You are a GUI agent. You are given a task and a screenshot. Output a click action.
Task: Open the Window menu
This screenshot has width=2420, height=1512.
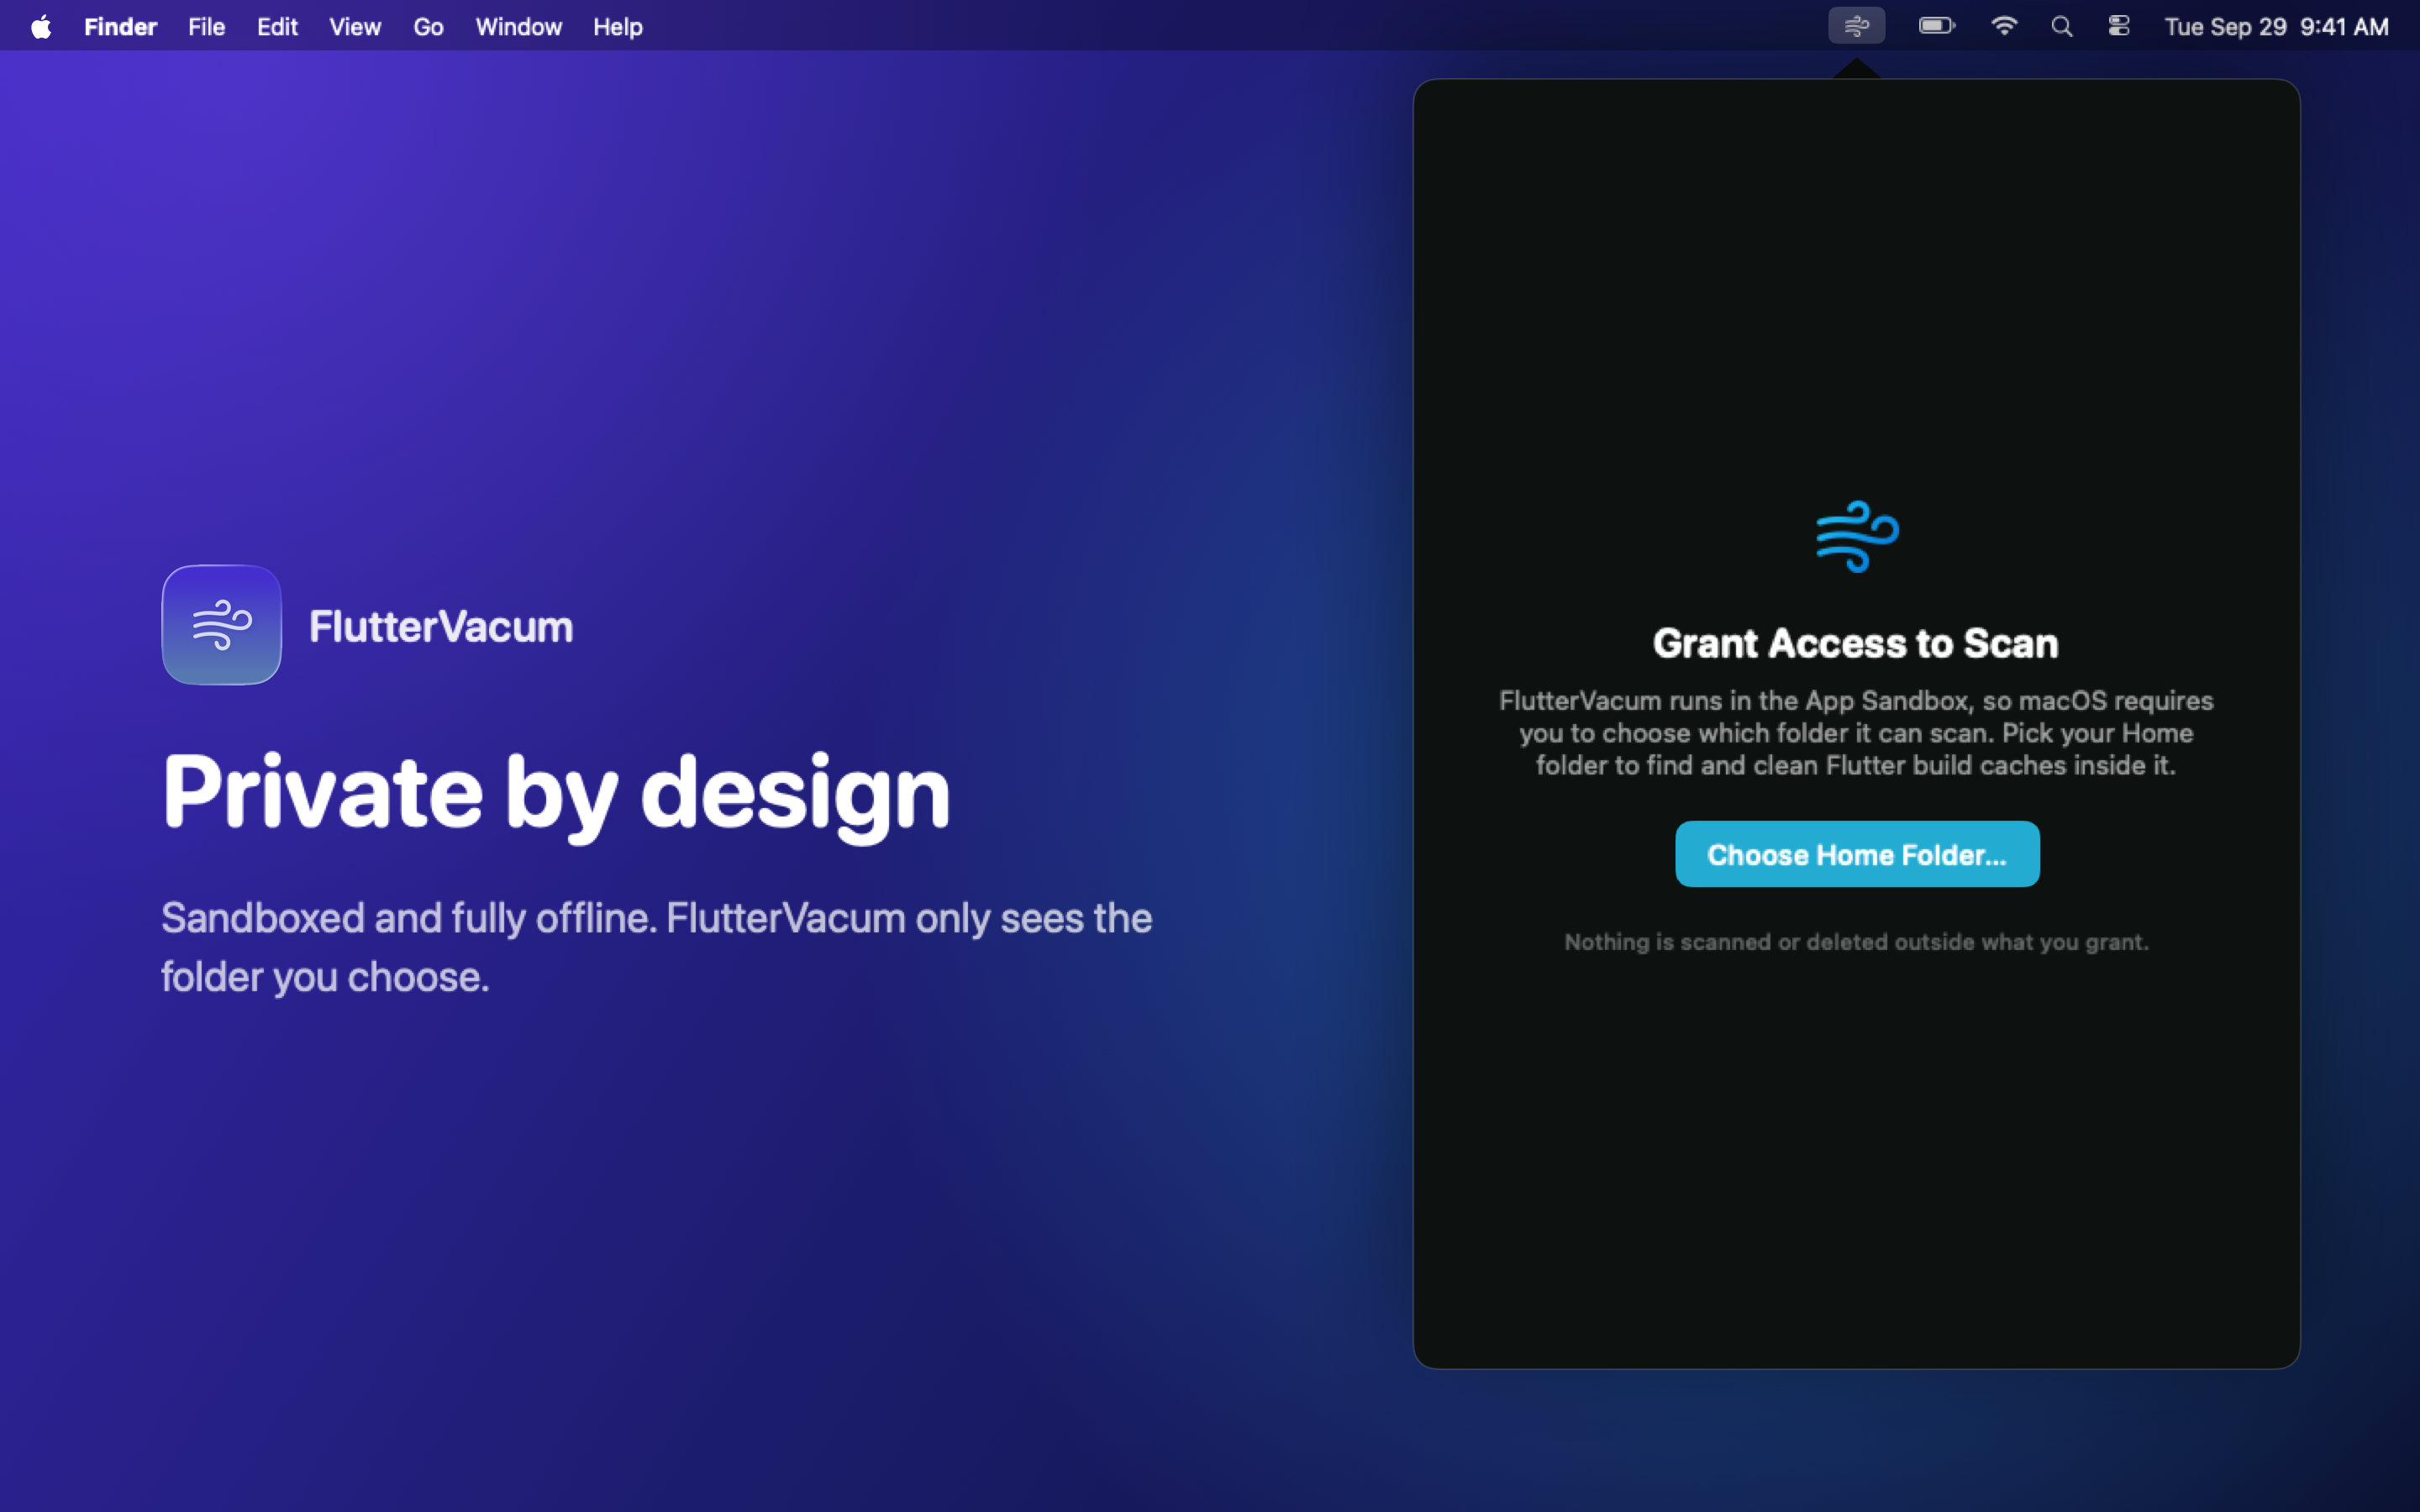518,27
